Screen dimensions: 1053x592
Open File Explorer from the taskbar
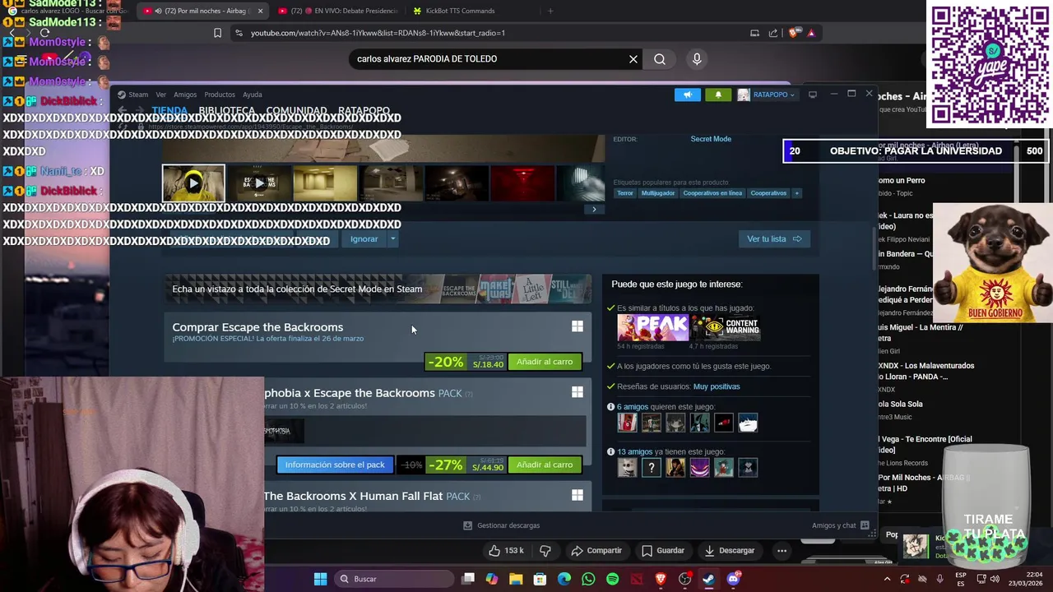(x=516, y=579)
